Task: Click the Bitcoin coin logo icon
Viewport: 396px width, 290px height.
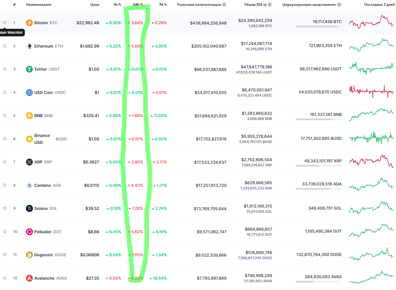Action: (29, 23)
